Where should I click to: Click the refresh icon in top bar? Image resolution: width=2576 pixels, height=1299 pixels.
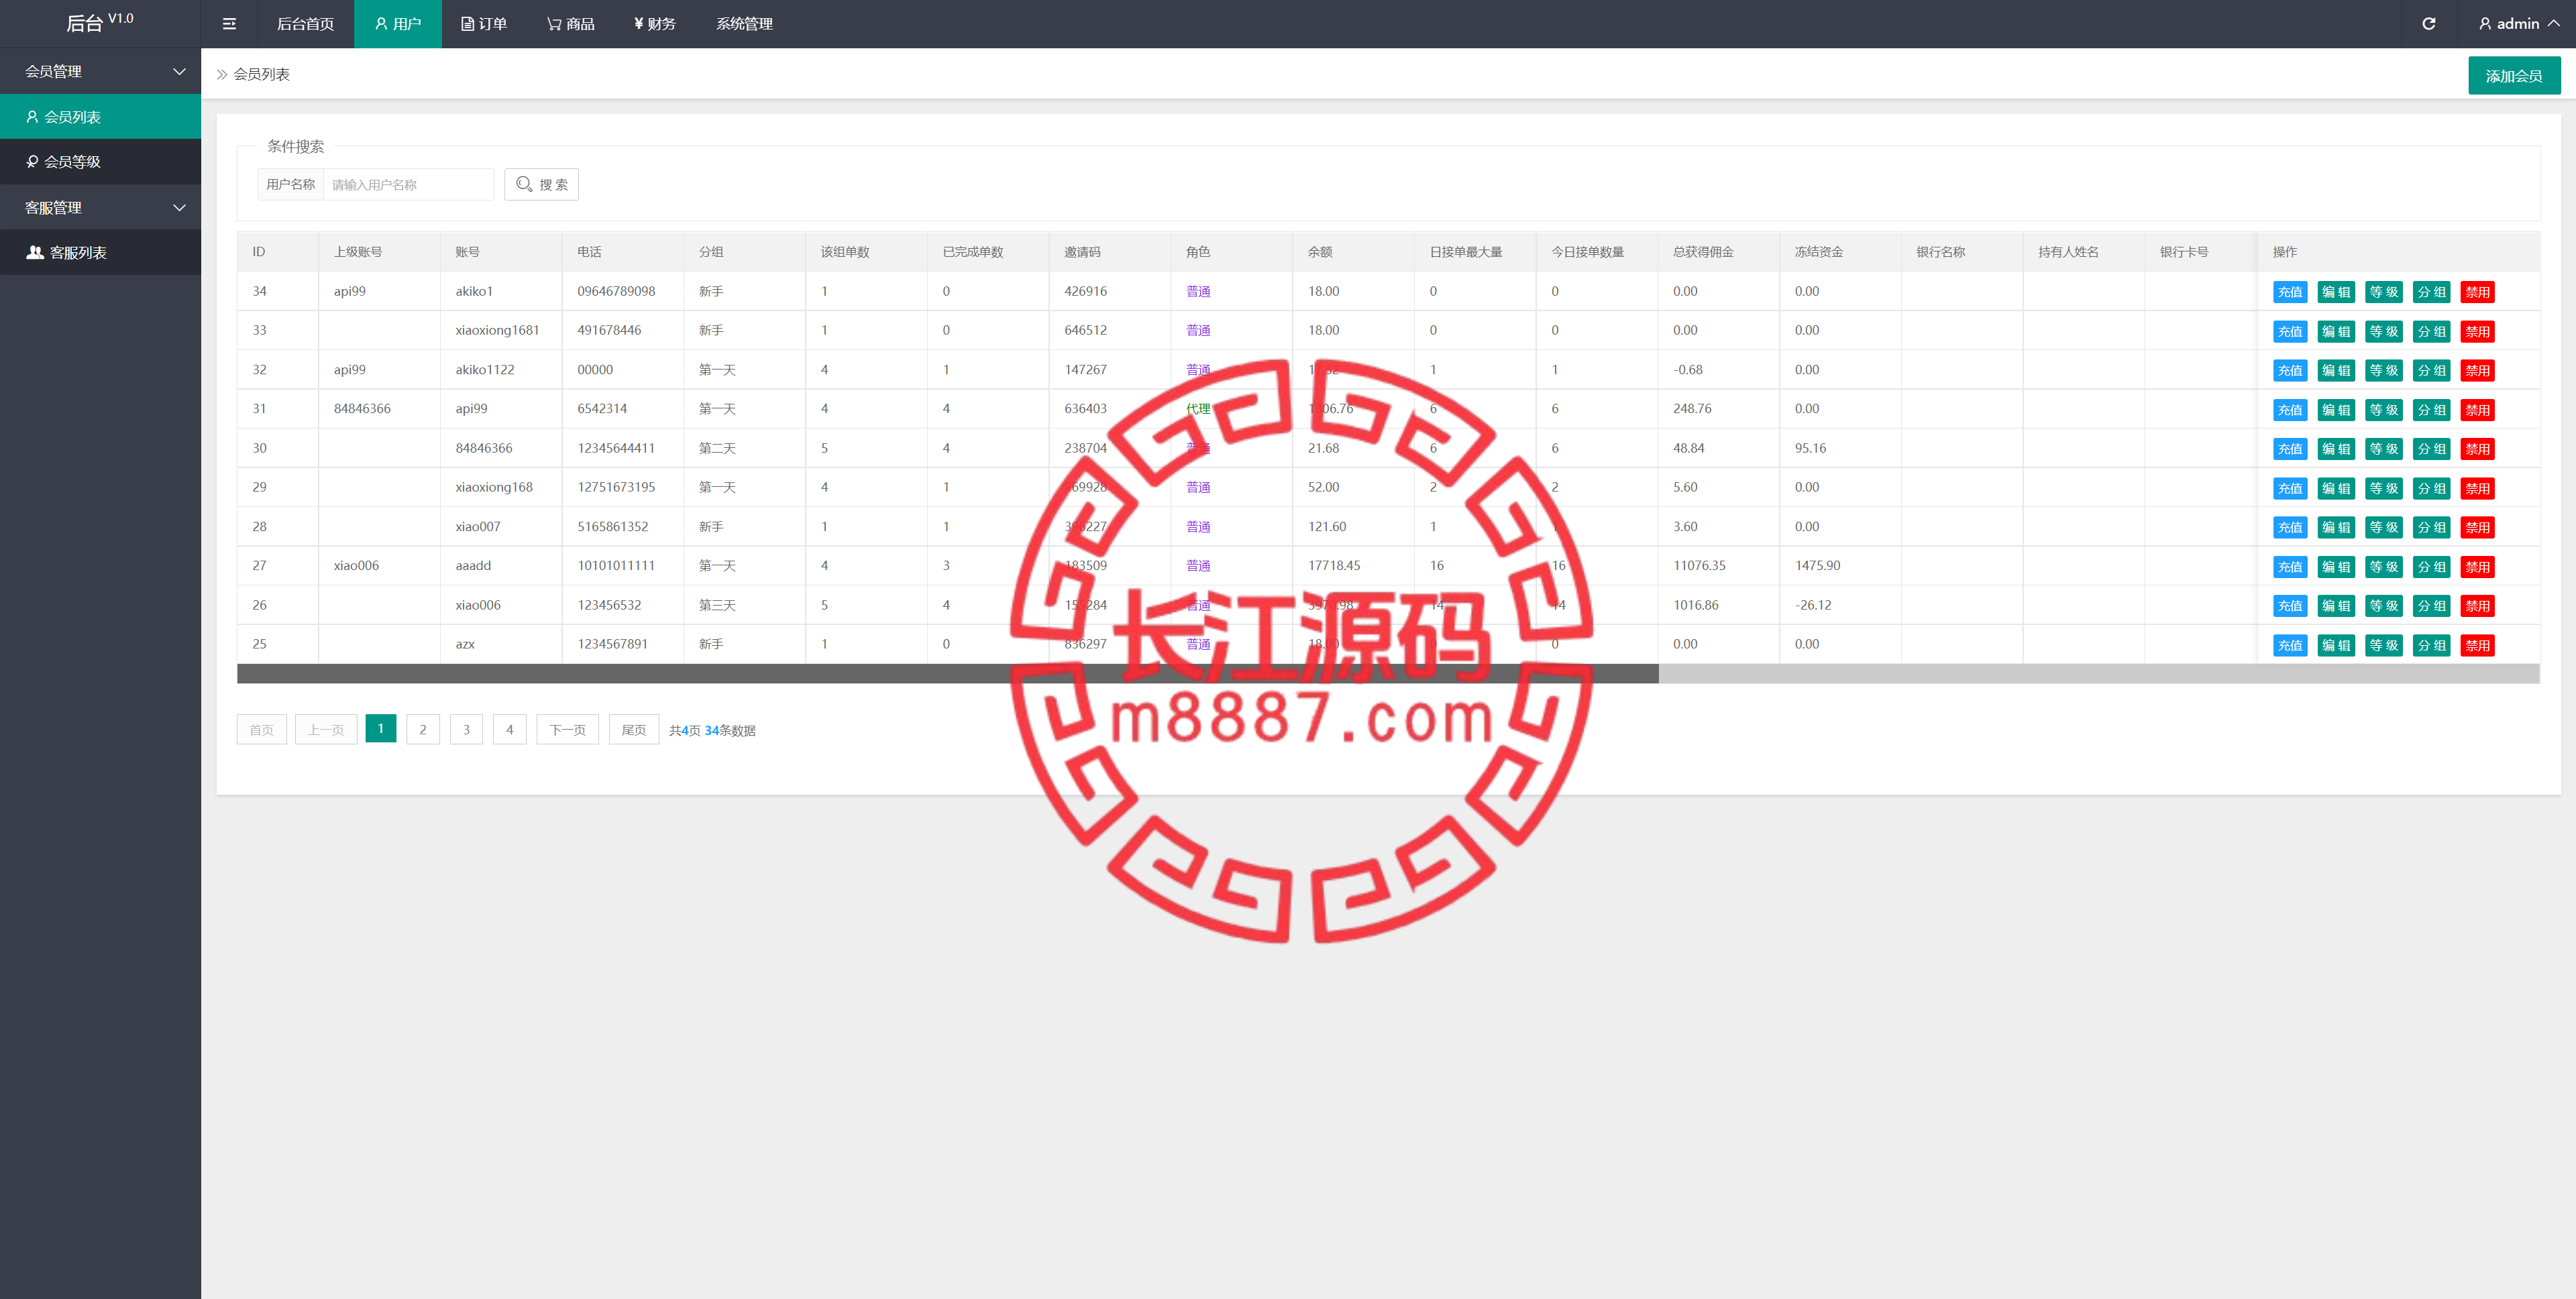2428,24
